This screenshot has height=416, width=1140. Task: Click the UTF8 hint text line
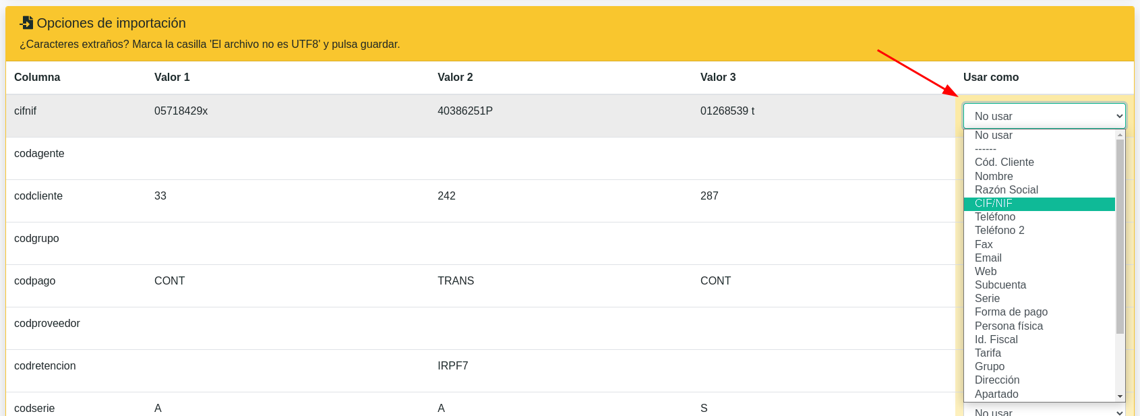click(x=210, y=44)
